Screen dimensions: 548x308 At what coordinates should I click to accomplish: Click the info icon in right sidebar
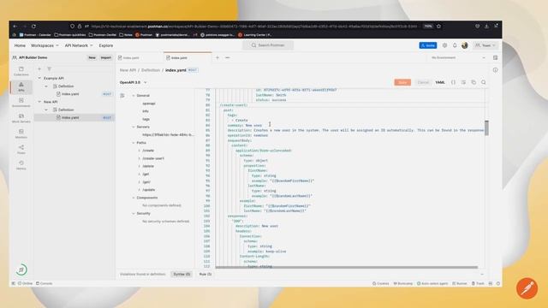[x=495, y=70]
